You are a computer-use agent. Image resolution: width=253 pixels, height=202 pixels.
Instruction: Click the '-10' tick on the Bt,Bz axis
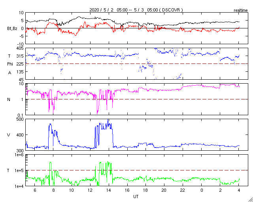coord(20,44)
